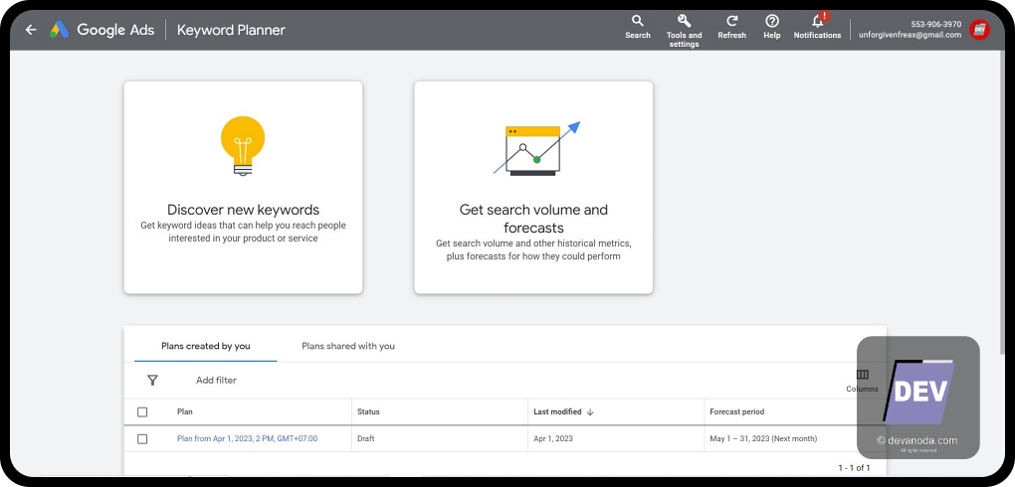
Task: Open the Tools and settings menu
Action: 685,31
